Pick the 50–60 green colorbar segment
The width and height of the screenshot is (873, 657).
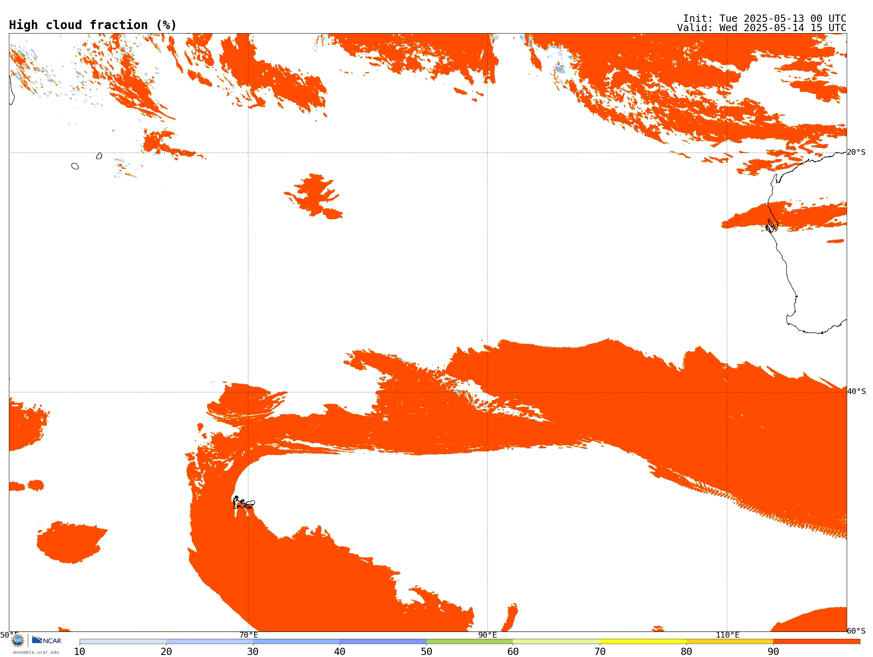click(x=470, y=642)
